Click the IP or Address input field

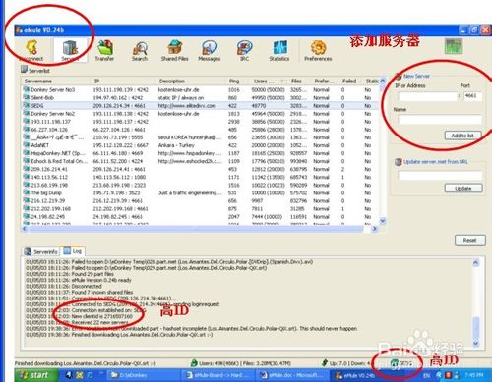[x=427, y=96]
